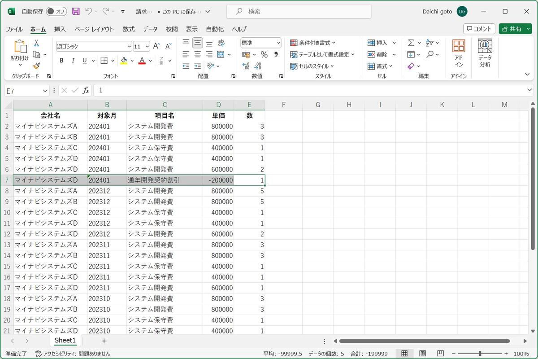Open the File tab
The width and height of the screenshot is (538, 359).
pyautogui.click(x=14, y=29)
